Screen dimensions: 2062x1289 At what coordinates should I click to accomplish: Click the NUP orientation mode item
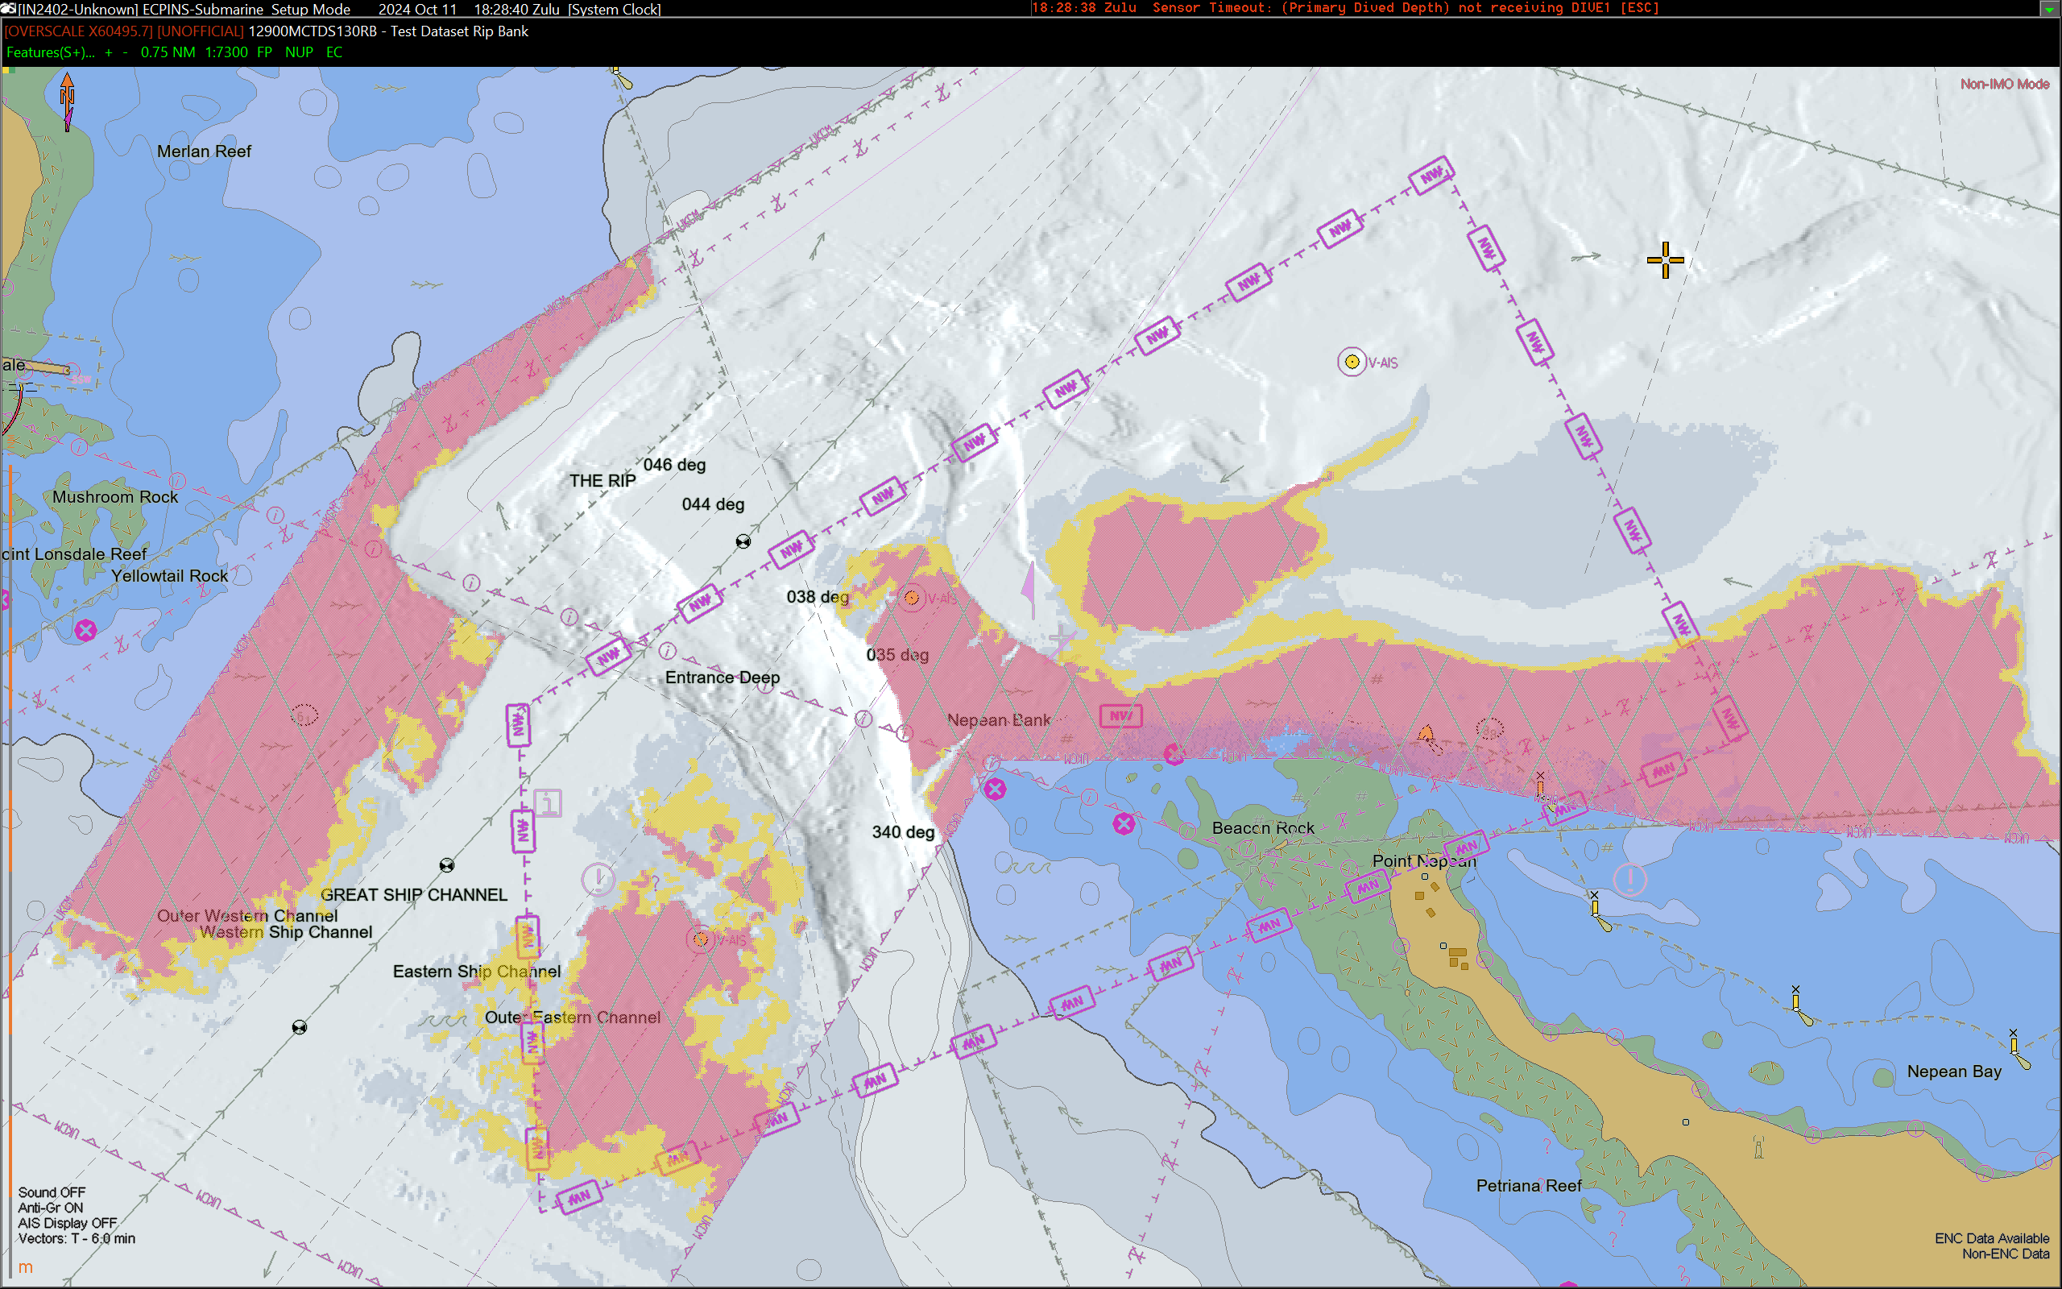(x=298, y=52)
